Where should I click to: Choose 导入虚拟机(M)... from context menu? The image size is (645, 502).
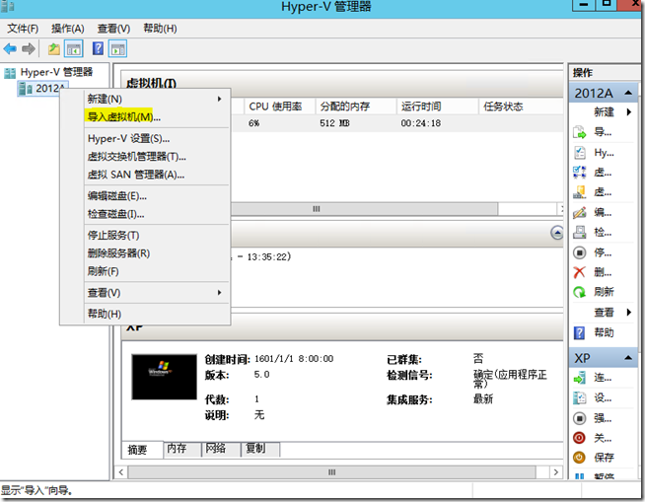tap(156, 116)
